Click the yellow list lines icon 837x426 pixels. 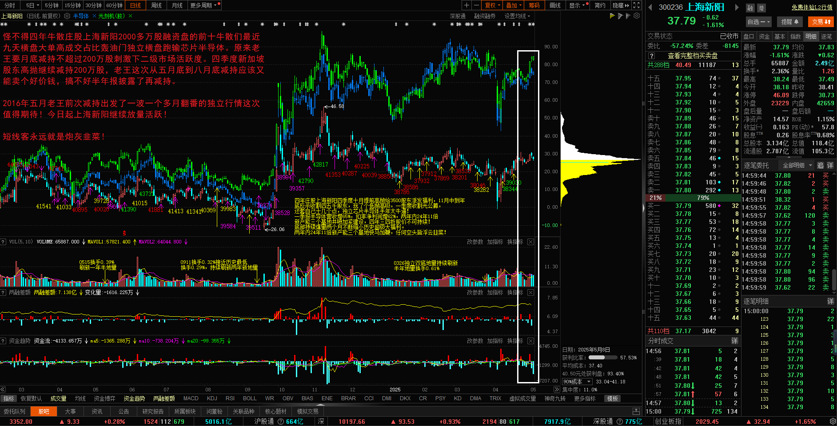click(612, 16)
